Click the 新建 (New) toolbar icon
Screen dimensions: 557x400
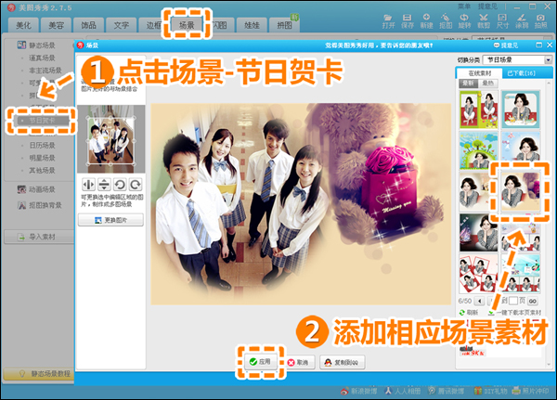pyautogui.click(x=426, y=21)
